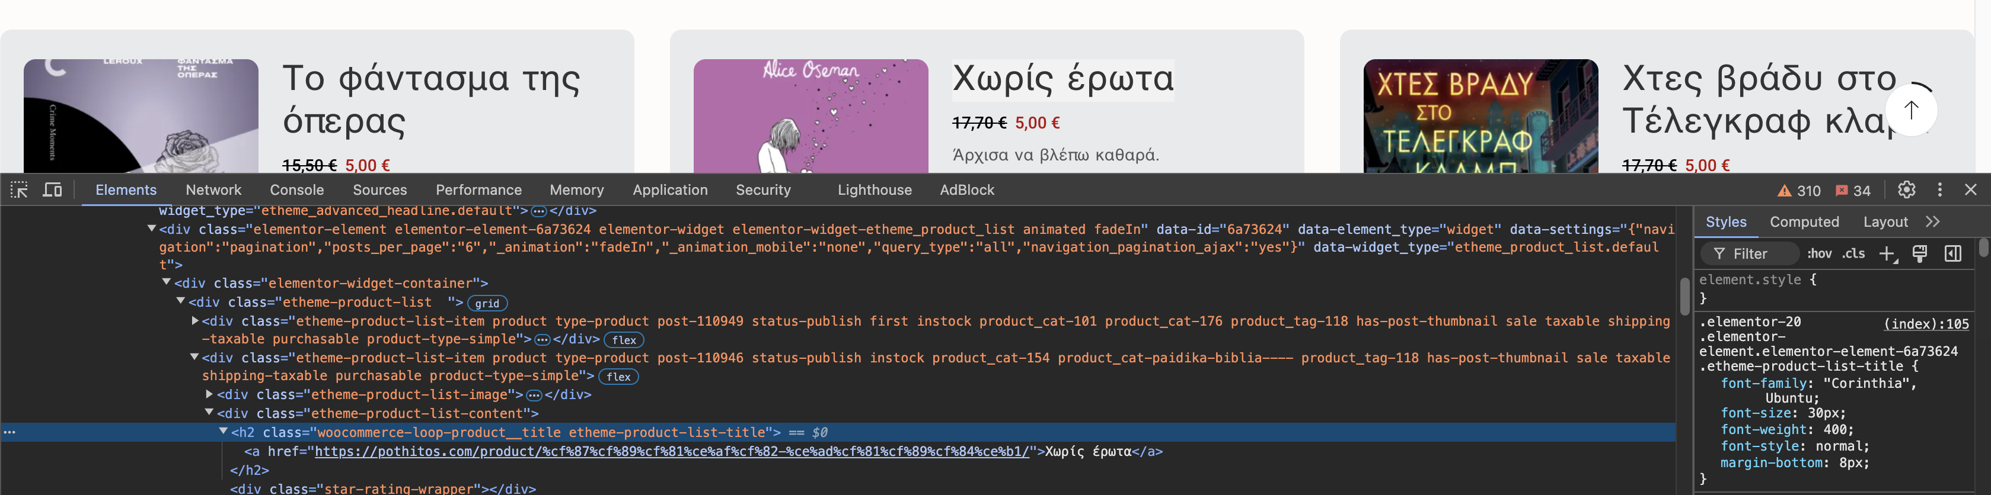This screenshot has width=1991, height=495.
Task: Collapse the elementor-widget-container div
Action: (x=166, y=282)
